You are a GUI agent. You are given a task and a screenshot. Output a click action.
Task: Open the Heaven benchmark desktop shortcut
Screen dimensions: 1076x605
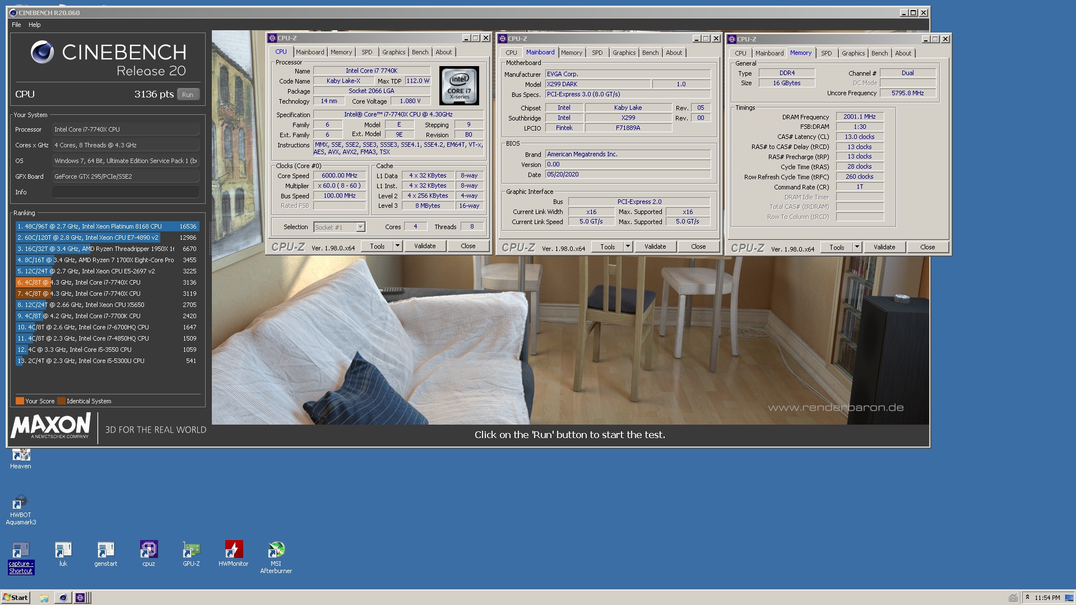click(x=21, y=458)
